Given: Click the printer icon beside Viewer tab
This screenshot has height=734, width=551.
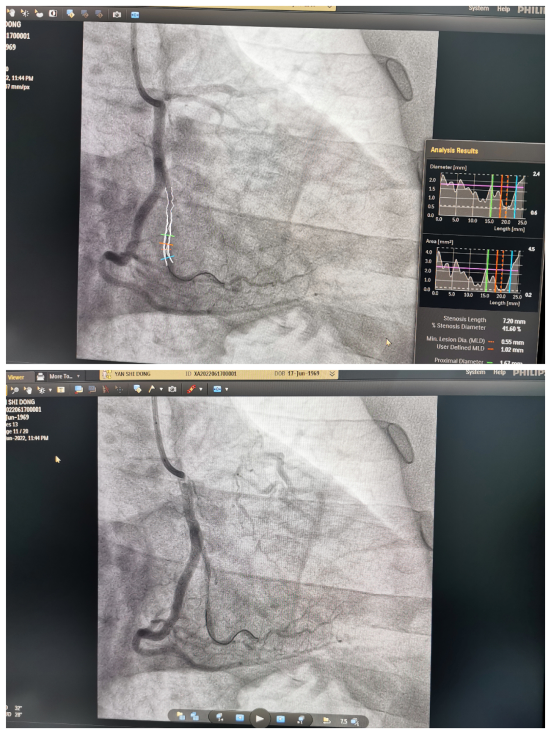Looking at the screenshot, I should [x=40, y=376].
